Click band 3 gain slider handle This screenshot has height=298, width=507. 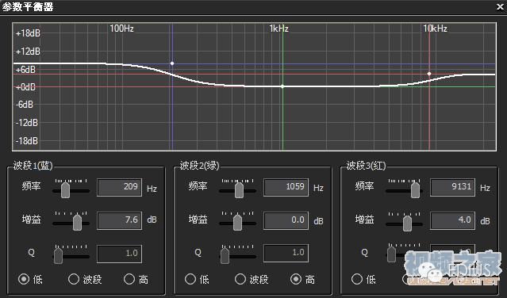[x=407, y=223]
